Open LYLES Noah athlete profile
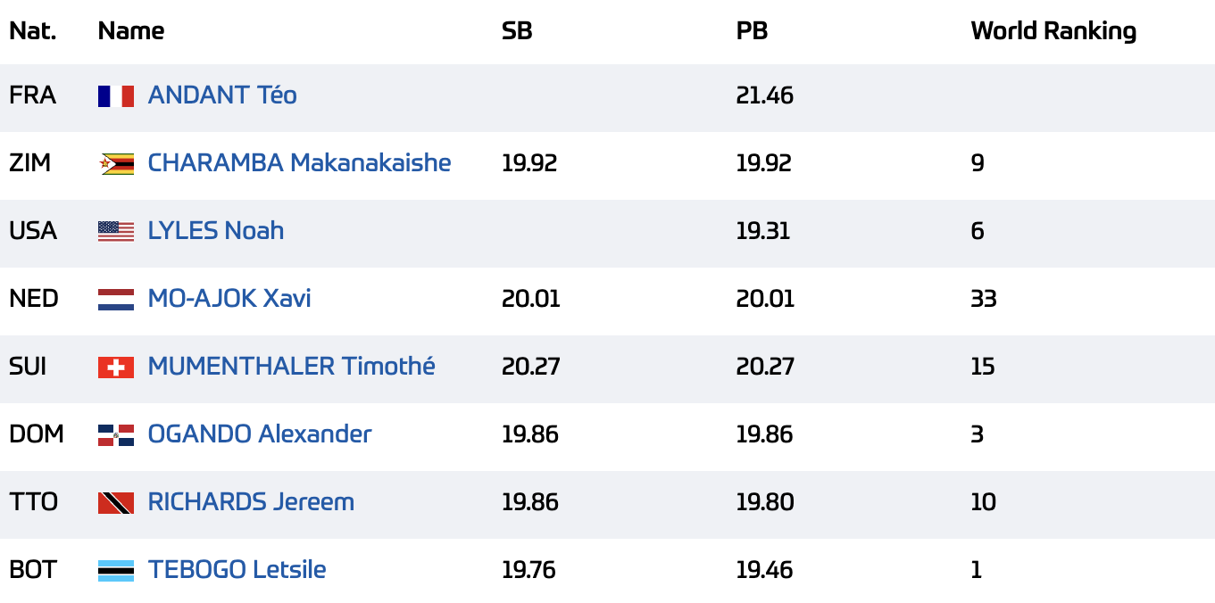1215x603 pixels. coord(216,230)
